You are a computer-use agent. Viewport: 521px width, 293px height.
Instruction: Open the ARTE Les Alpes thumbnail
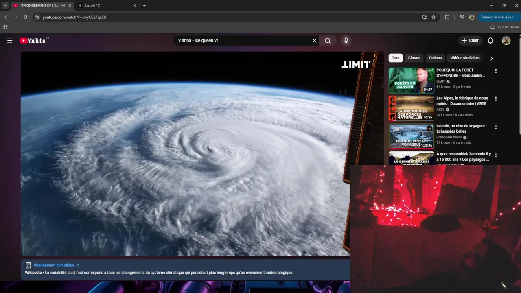412,108
